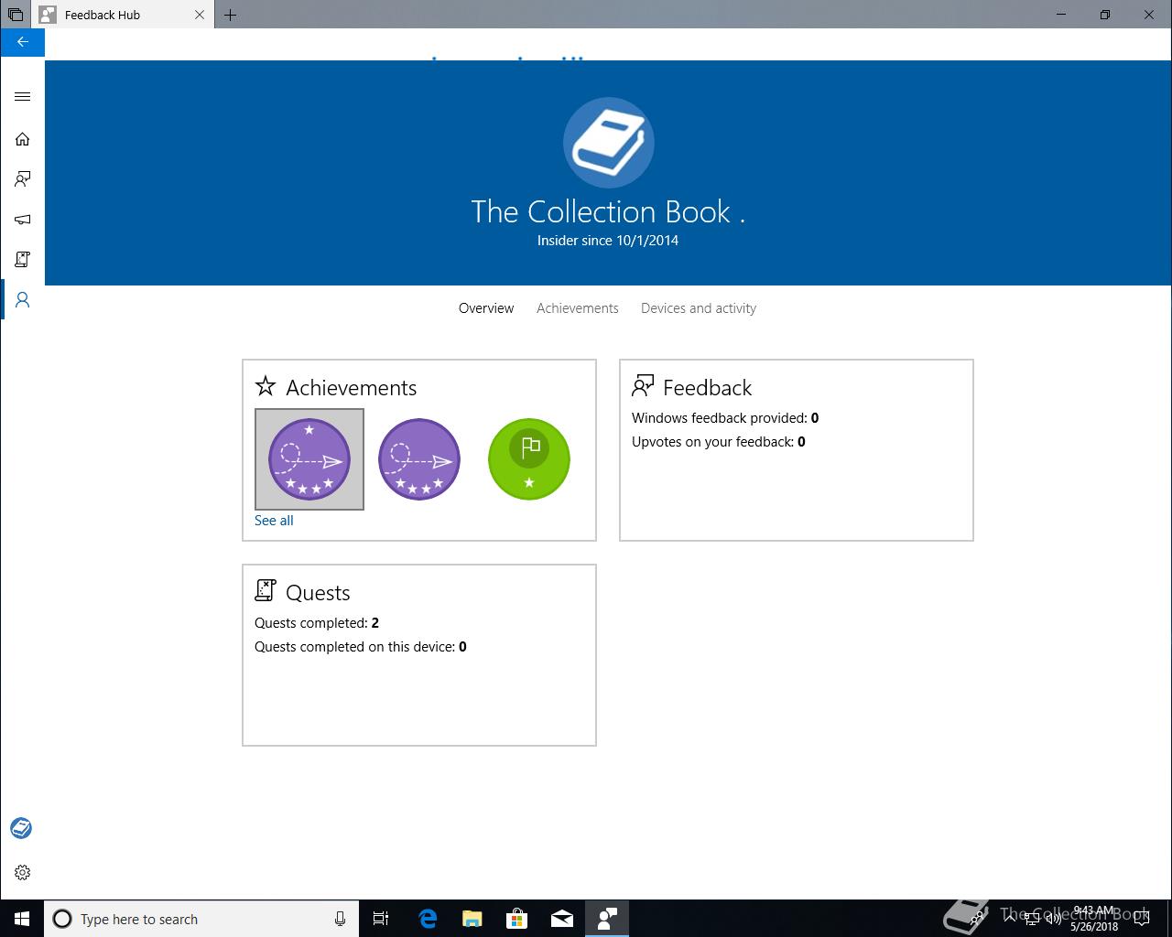Screen dimensions: 1172x937
Task: Switch to Devices and activity tab
Action: 699,308
